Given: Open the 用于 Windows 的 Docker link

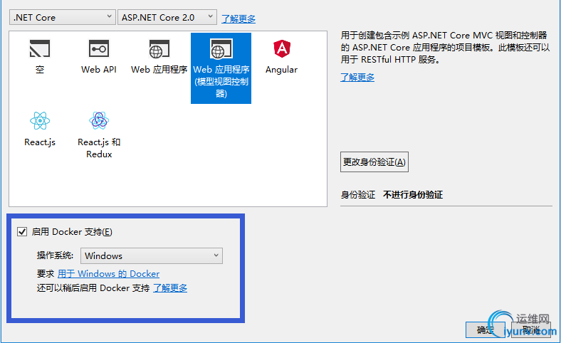Looking at the screenshot, I should point(108,274).
